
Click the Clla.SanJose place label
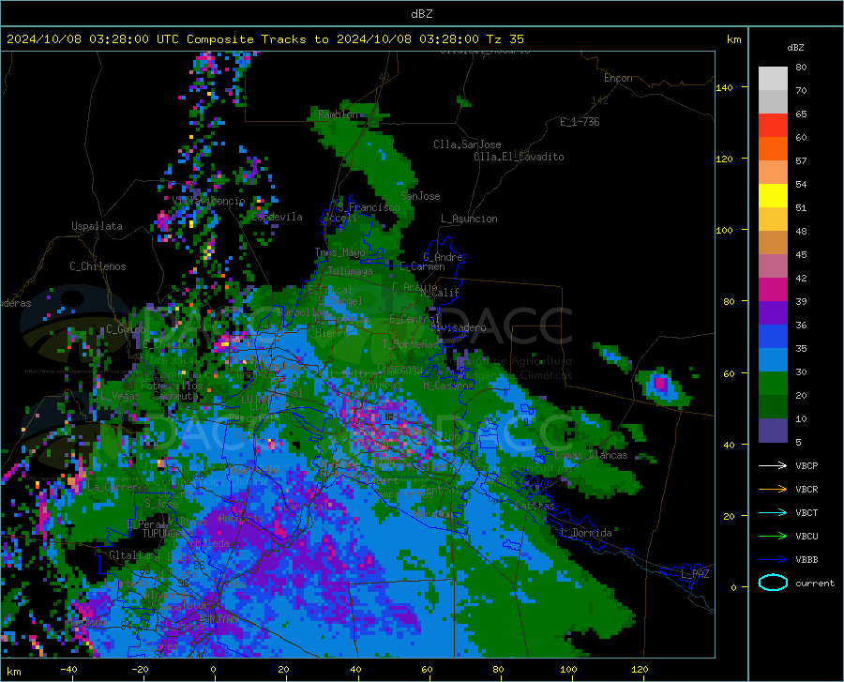(x=467, y=144)
